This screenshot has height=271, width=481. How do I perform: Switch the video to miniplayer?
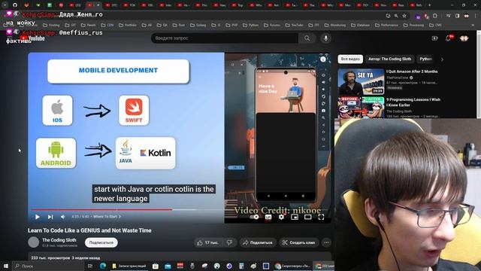pos(295,217)
